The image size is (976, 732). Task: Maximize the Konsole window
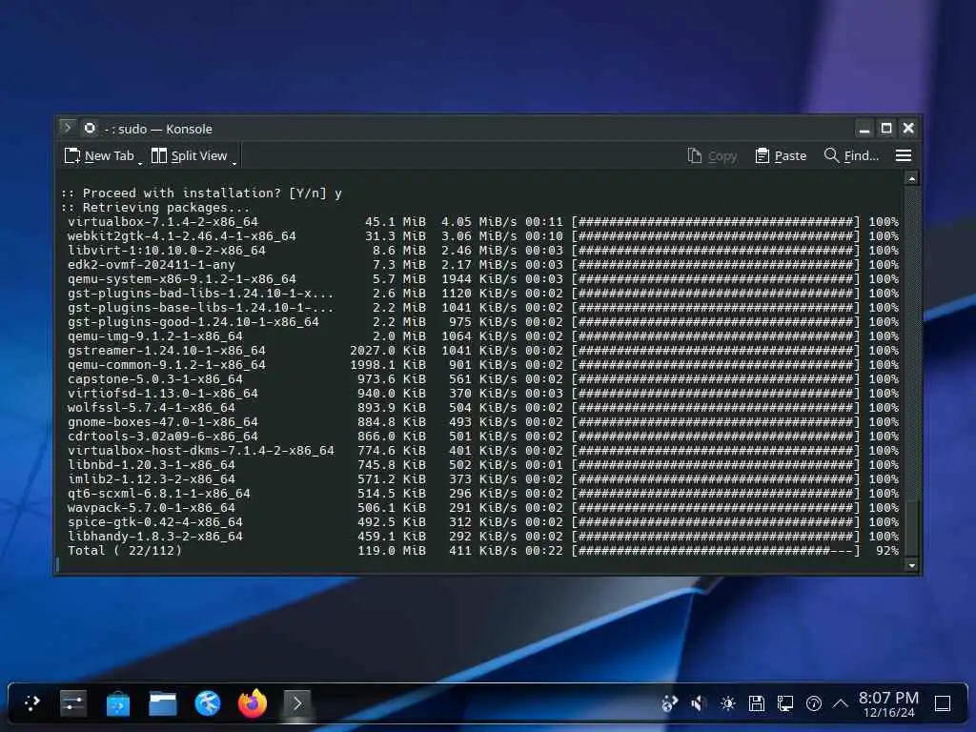click(886, 129)
